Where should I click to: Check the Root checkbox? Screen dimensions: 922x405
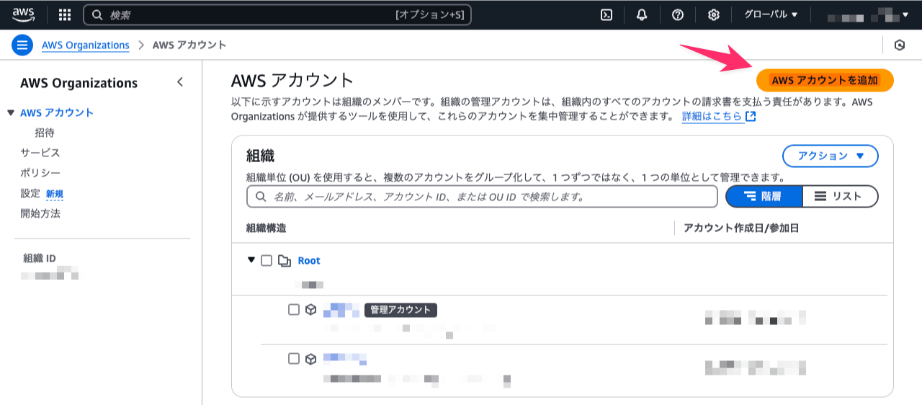[267, 261]
